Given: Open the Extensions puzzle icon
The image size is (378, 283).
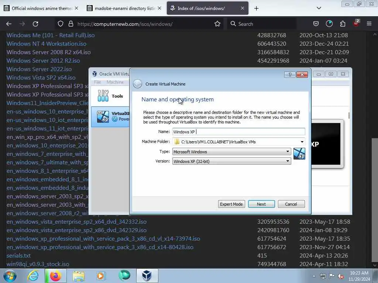Looking at the screenshot, I should click(343, 24).
